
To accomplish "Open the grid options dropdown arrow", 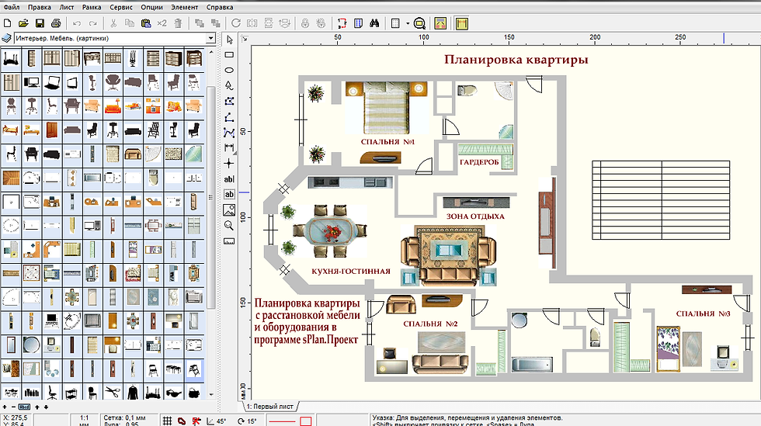I will coord(407,23).
